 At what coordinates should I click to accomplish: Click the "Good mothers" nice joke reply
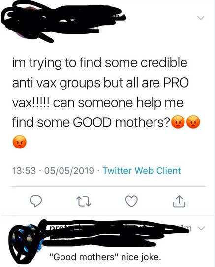[x=105, y=257]
